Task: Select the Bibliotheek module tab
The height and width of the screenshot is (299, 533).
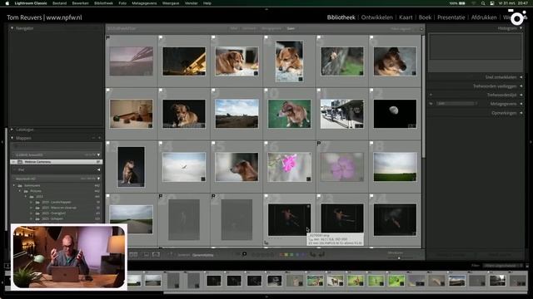Action: [341, 17]
